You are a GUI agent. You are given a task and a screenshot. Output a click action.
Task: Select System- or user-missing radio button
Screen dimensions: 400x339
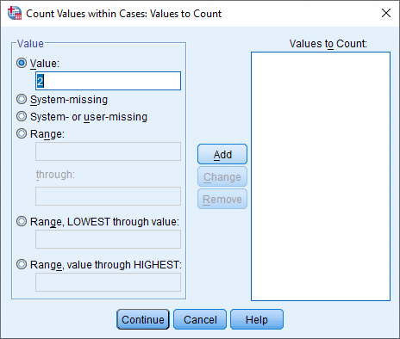tap(22, 116)
